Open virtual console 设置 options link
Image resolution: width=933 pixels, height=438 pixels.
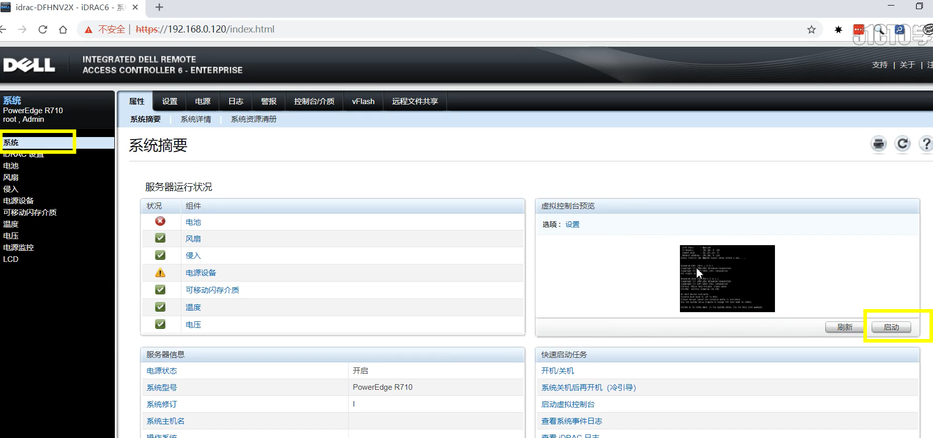(x=572, y=224)
